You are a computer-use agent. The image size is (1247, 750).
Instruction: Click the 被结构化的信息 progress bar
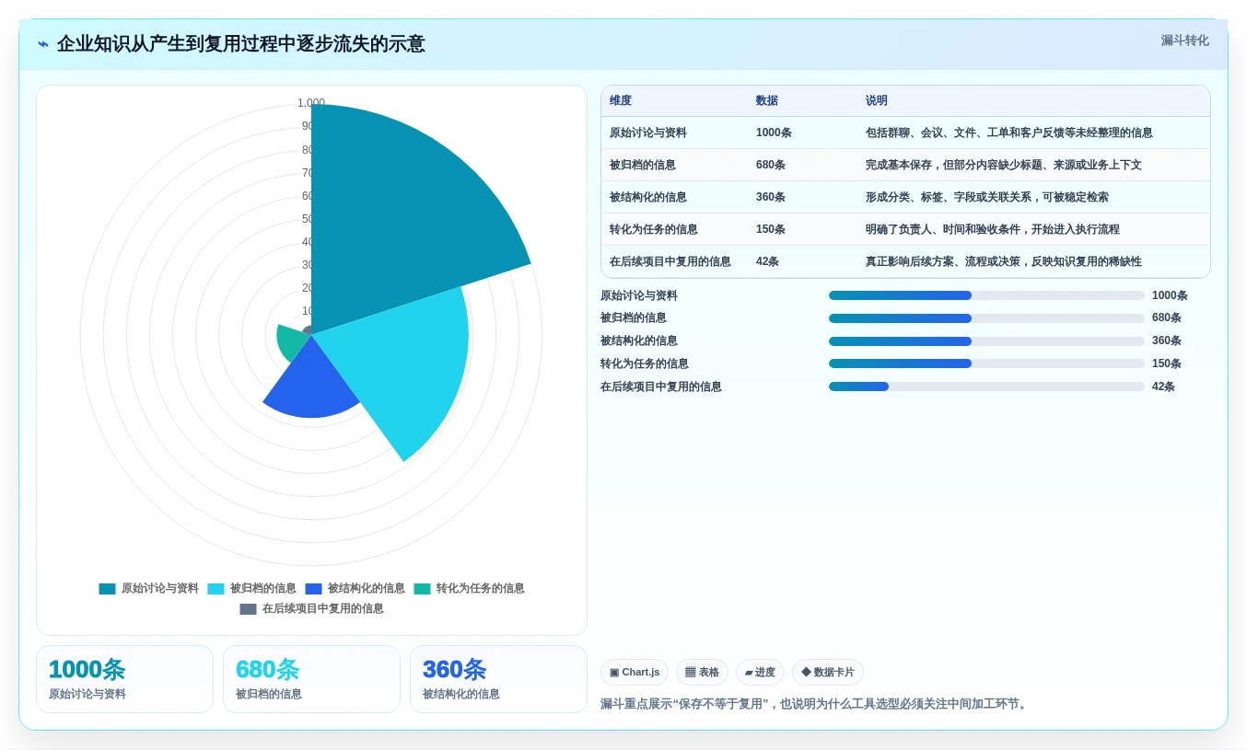pos(986,341)
